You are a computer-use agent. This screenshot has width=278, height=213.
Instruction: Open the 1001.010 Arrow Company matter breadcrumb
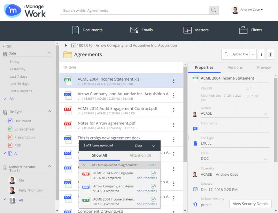(127, 46)
